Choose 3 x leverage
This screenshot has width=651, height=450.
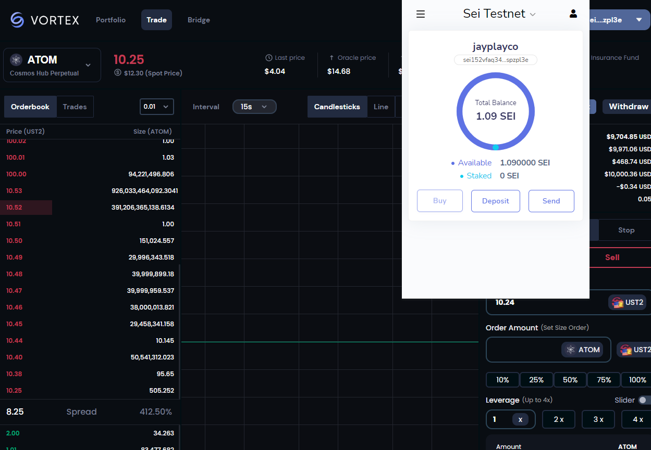(599, 419)
